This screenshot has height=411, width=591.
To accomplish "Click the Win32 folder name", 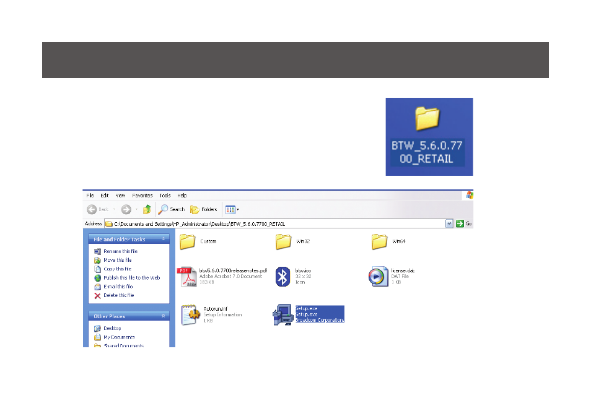I will coord(303,241).
